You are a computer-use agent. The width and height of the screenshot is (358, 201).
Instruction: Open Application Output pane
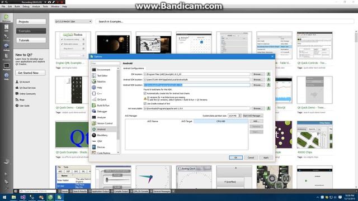coord(99,191)
